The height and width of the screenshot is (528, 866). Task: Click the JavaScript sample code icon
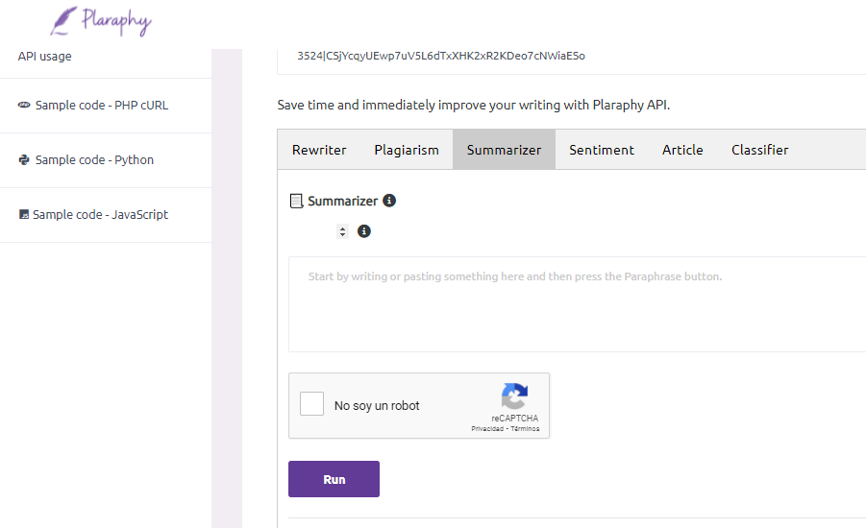click(24, 215)
